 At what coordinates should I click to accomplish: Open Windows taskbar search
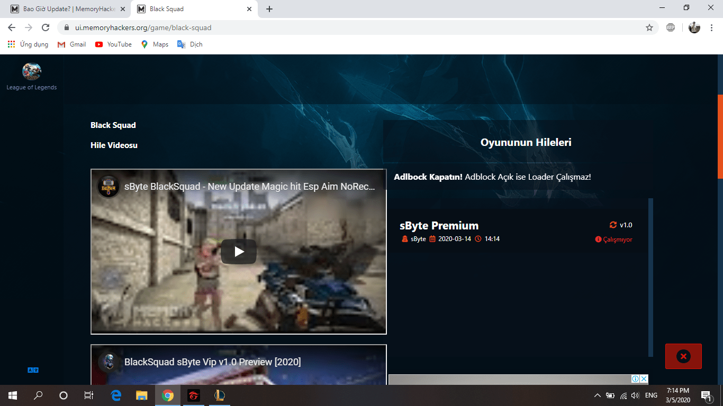(x=38, y=395)
